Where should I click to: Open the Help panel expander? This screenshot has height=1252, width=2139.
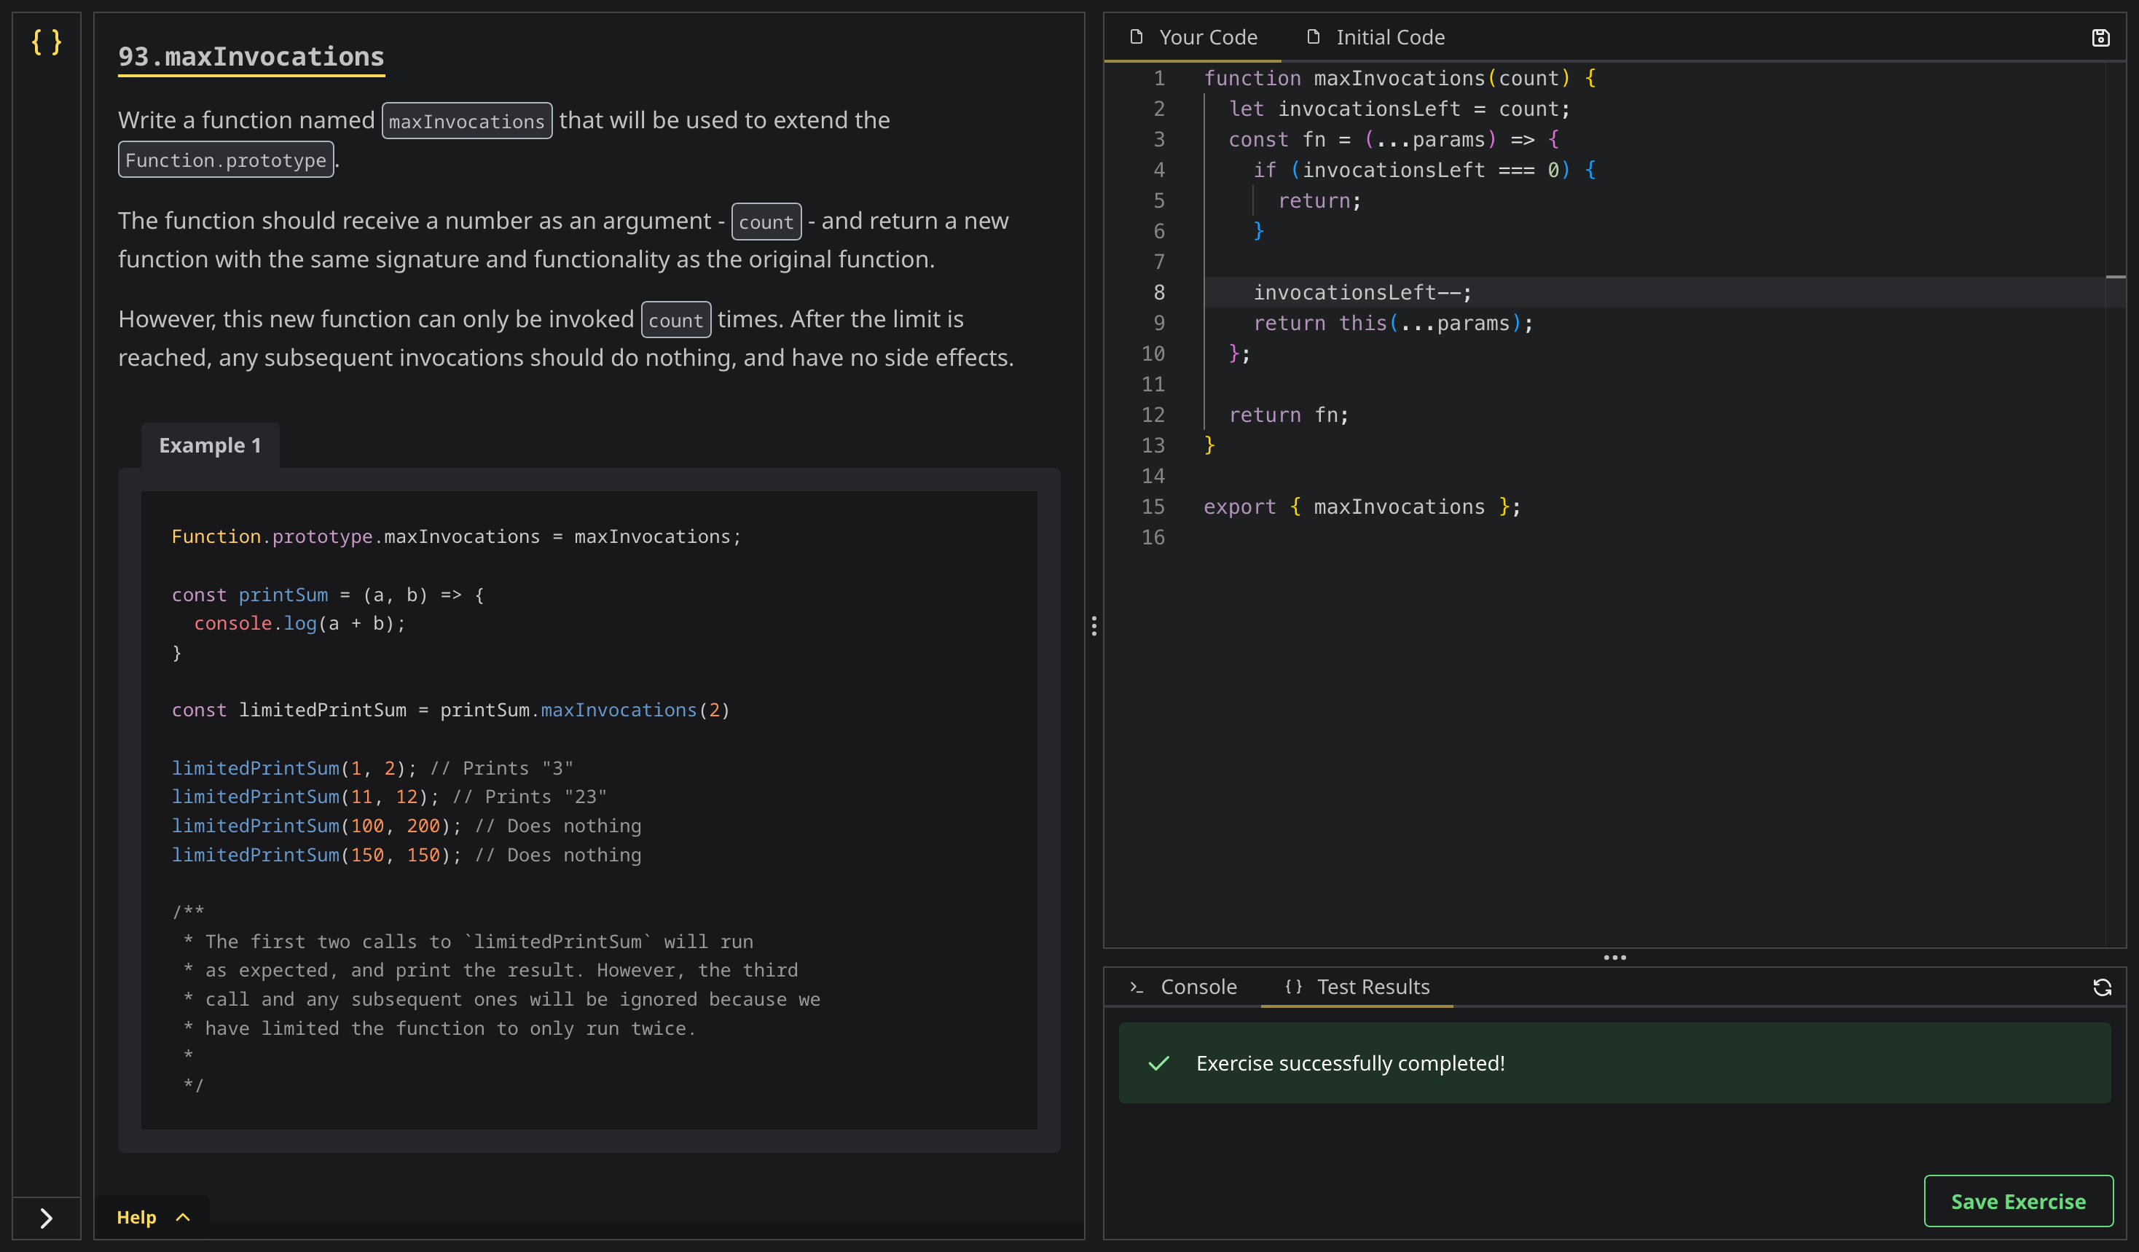[153, 1217]
